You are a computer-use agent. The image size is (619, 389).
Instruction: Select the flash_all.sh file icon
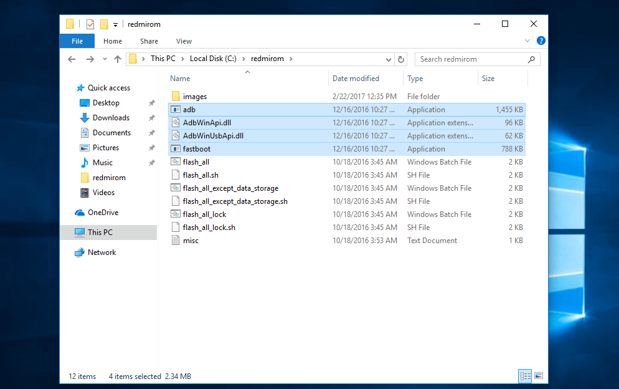coord(176,175)
